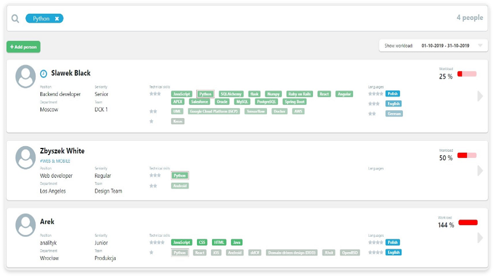Expand Arek's card with right arrow
The width and height of the screenshot is (494, 277).
click(480, 238)
